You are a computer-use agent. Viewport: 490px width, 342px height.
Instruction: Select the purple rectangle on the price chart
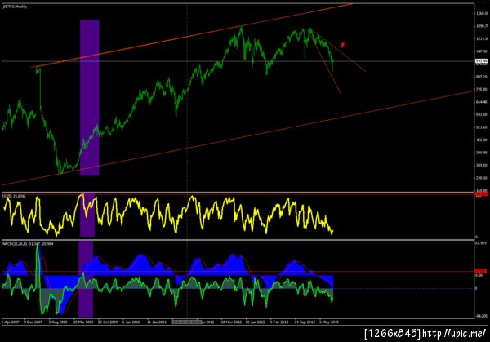click(90, 98)
